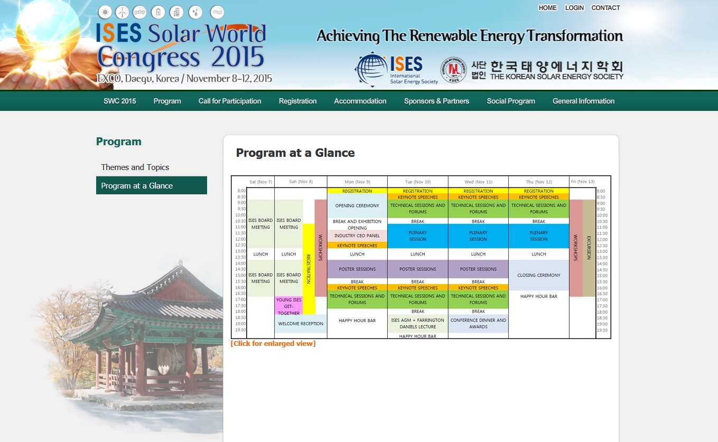Open the LOGIN link

click(x=574, y=8)
